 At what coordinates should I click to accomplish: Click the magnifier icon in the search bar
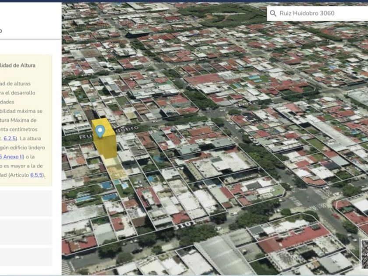coord(273,14)
